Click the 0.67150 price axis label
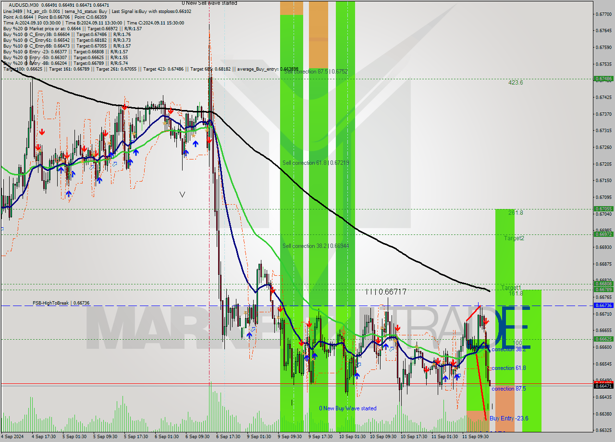Screen dimensions: 615x442 tap(603, 180)
